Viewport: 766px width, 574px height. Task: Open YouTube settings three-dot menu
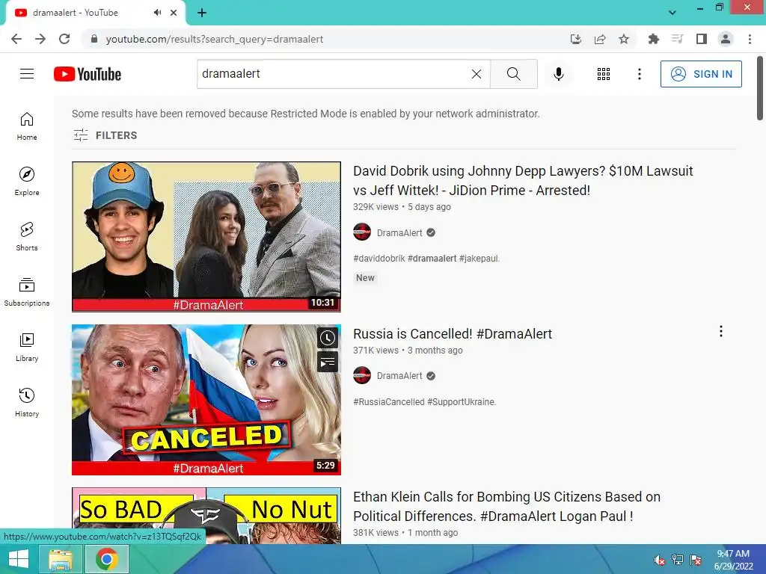click(639, 74)
